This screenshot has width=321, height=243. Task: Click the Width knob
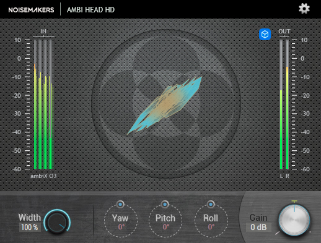click(57, 222)
